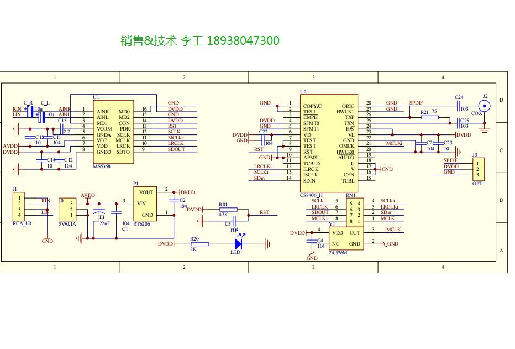
Task: Click the ground symbol under J2 connector
Action: pos(484,131)
